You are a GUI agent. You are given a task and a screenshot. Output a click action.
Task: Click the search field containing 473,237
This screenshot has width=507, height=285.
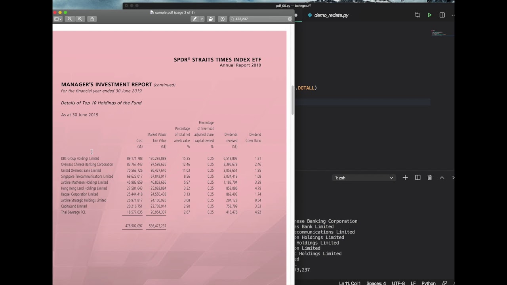tap(261, 19)
